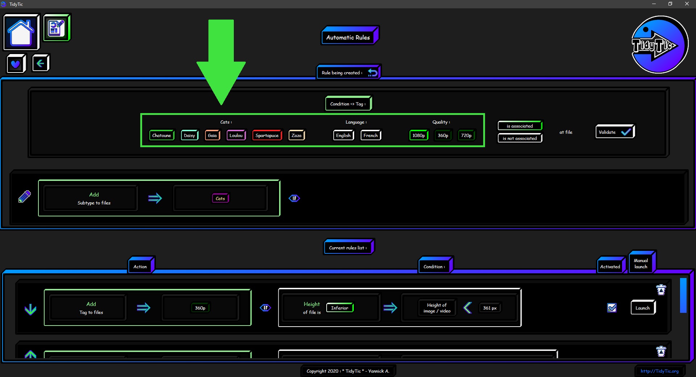The width and height of the screenshot is (696, 377).
Task: Move the second rule up with the arrow
Action: [30, 354]
